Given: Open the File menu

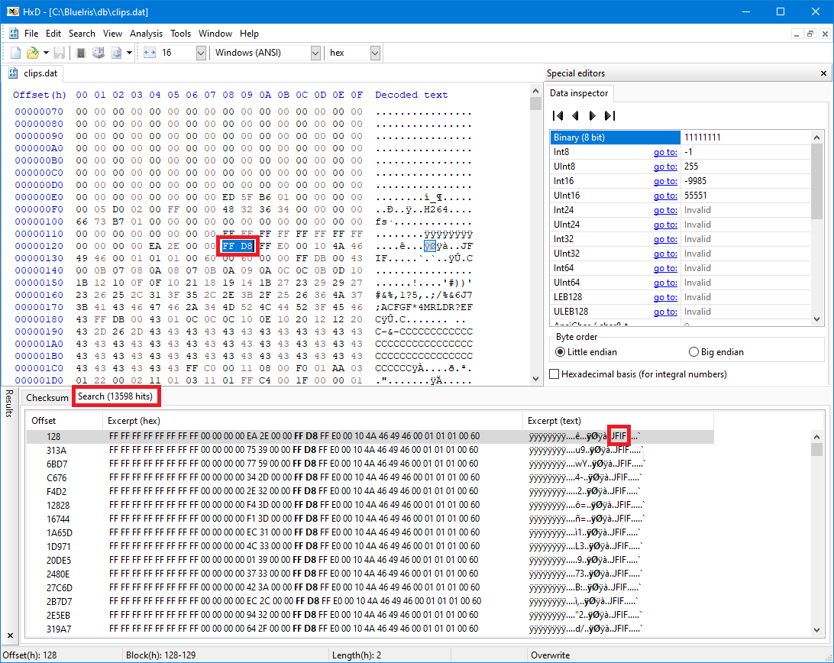Looking at the screenshot, I should [x=31, y=34].
